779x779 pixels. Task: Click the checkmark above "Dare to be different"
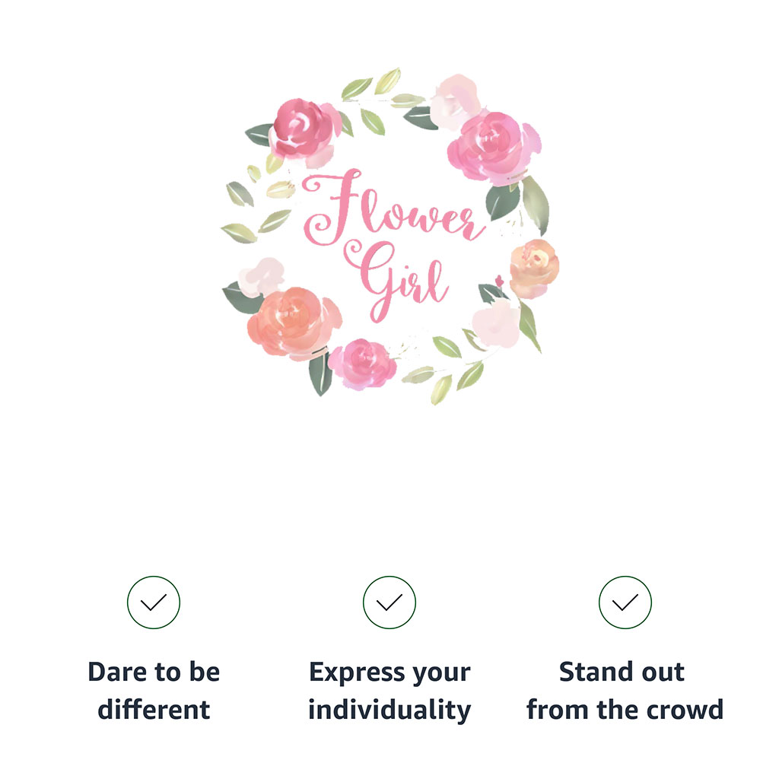click(154, 603)
